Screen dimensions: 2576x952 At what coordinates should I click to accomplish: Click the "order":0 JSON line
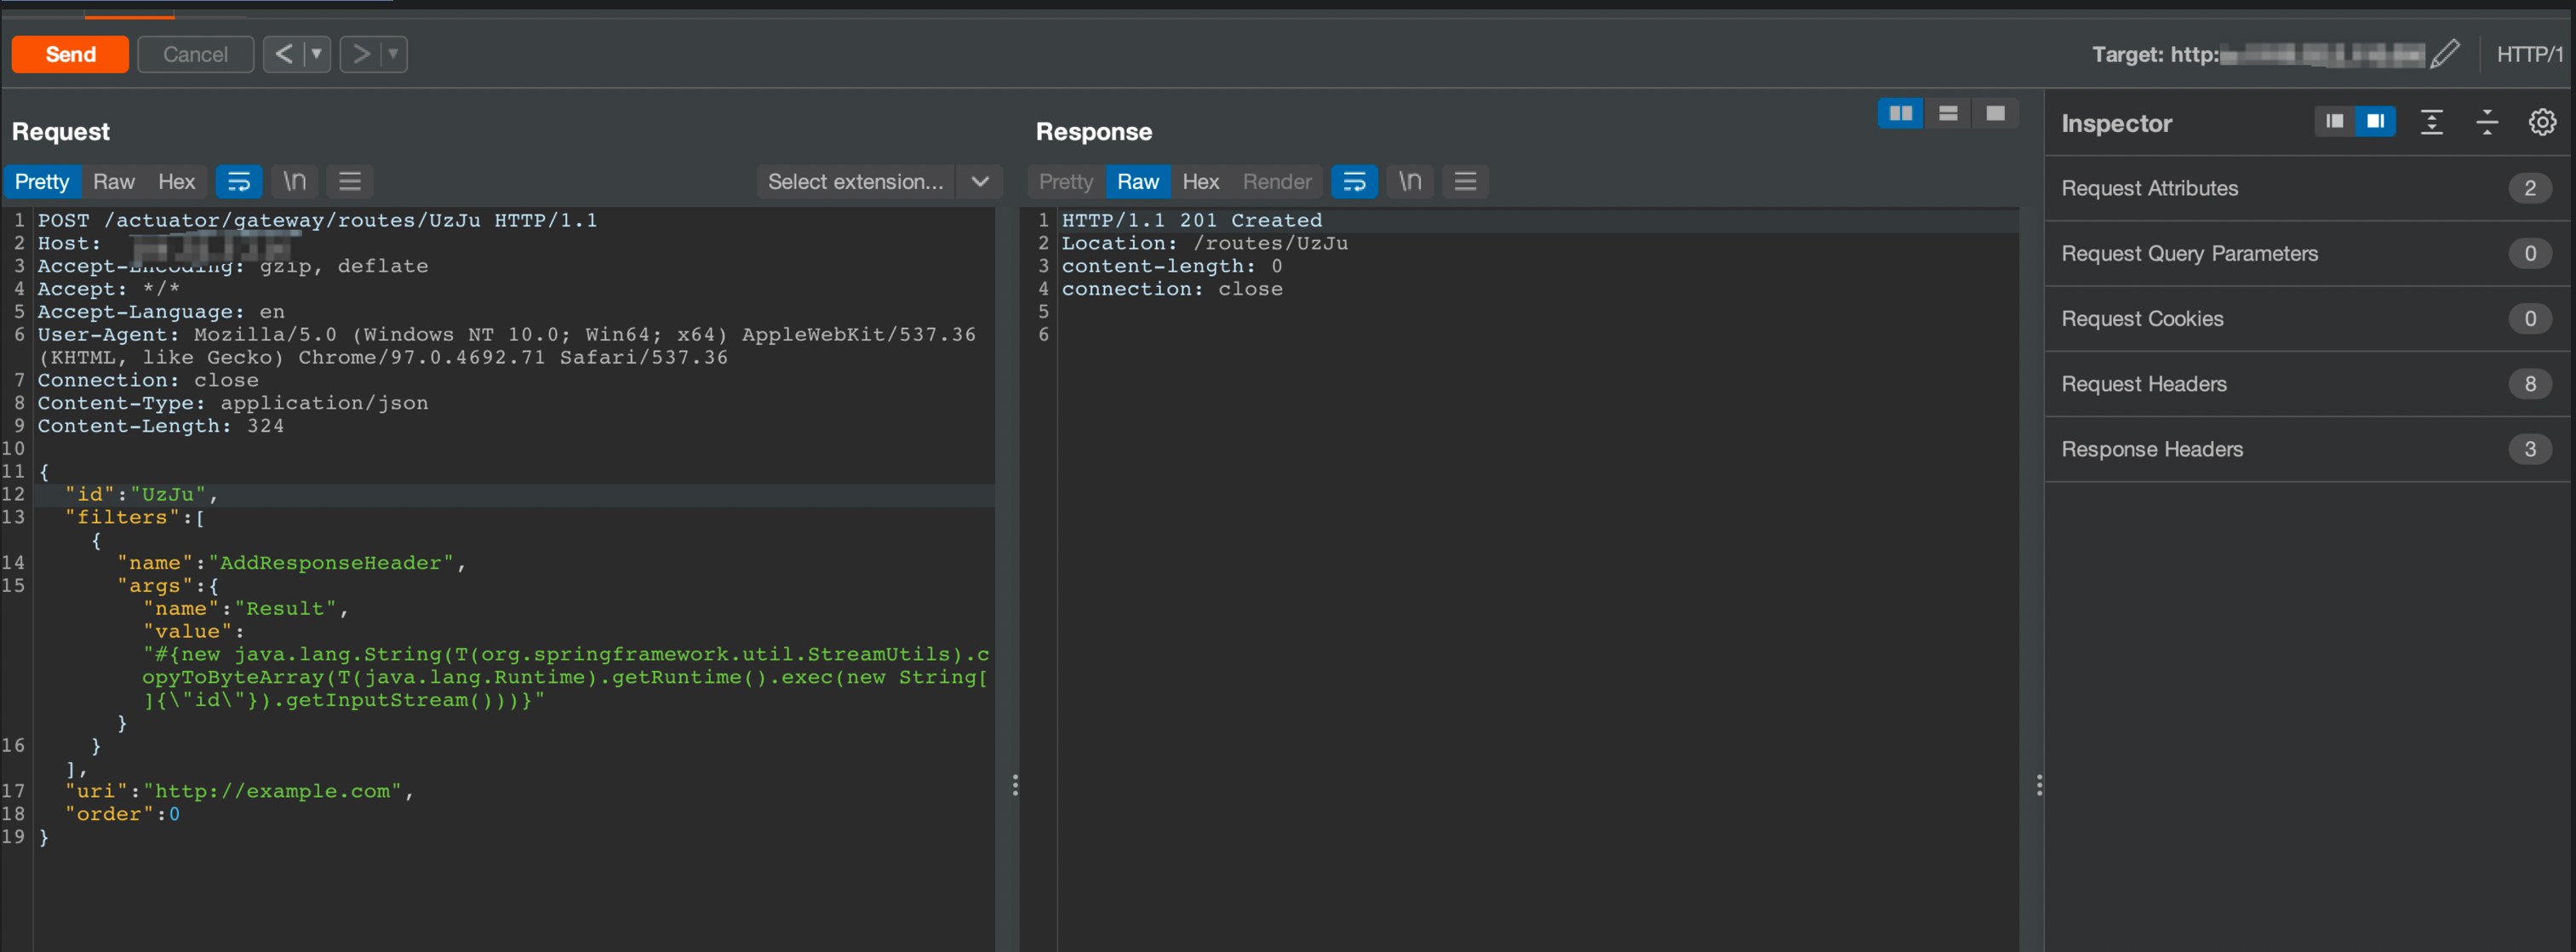(122, 814)
